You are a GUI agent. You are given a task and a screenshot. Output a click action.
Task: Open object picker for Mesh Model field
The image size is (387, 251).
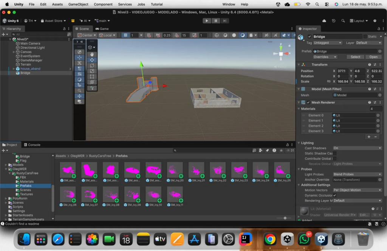[380, 95]
